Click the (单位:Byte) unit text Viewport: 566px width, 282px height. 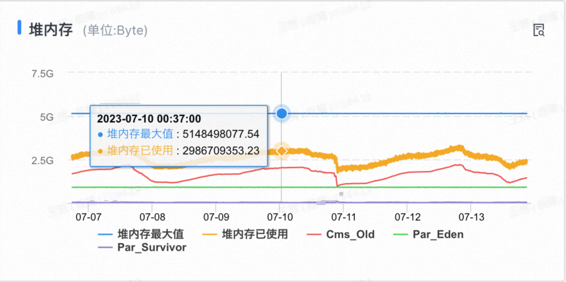pyautogui.click(x=115, y=31)
